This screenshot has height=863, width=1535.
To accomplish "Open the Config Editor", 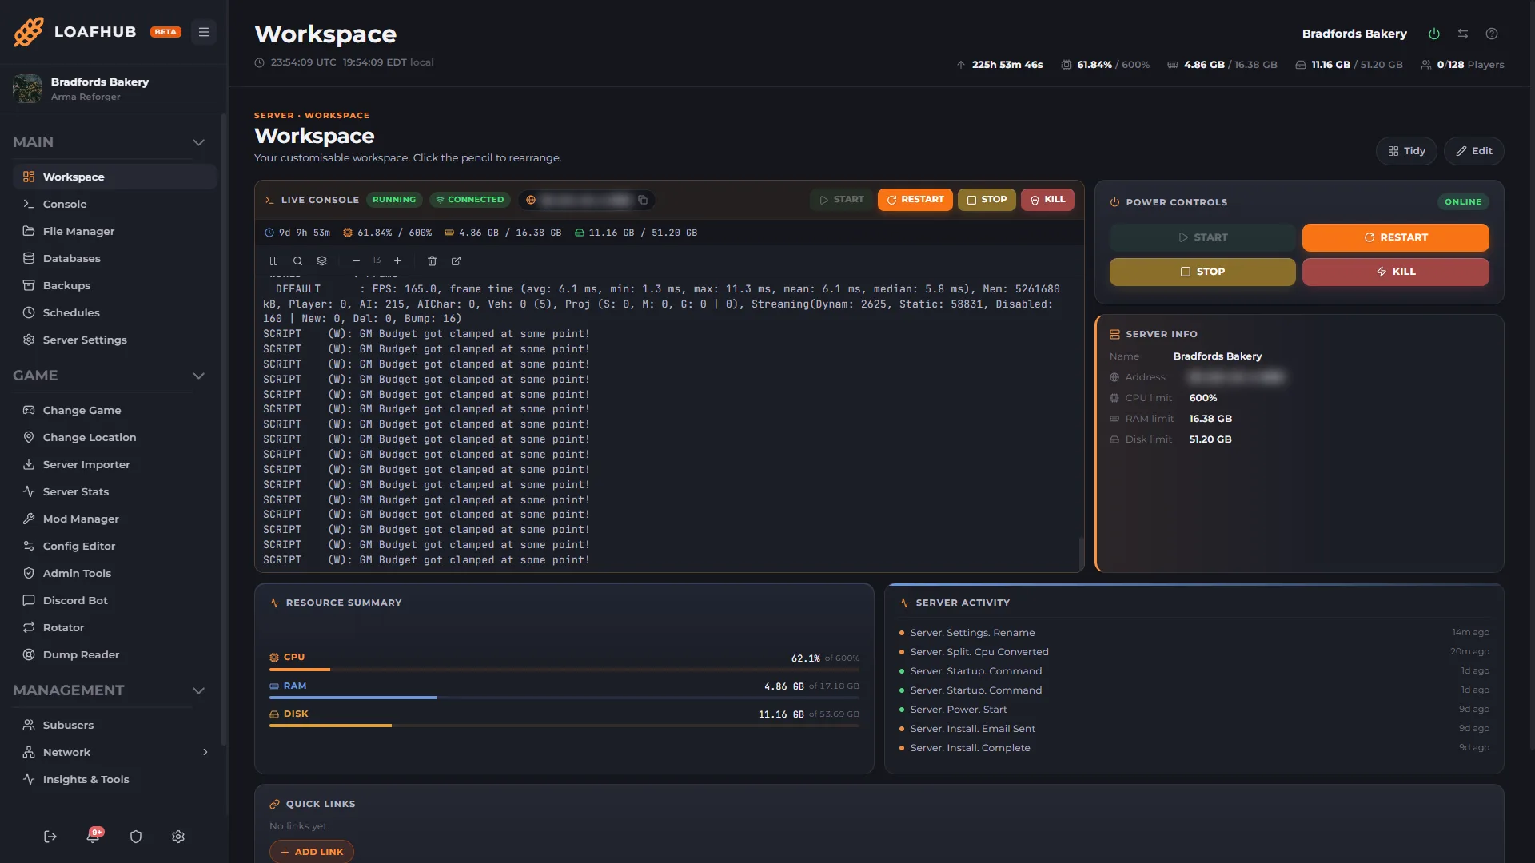I will [114, 546].
